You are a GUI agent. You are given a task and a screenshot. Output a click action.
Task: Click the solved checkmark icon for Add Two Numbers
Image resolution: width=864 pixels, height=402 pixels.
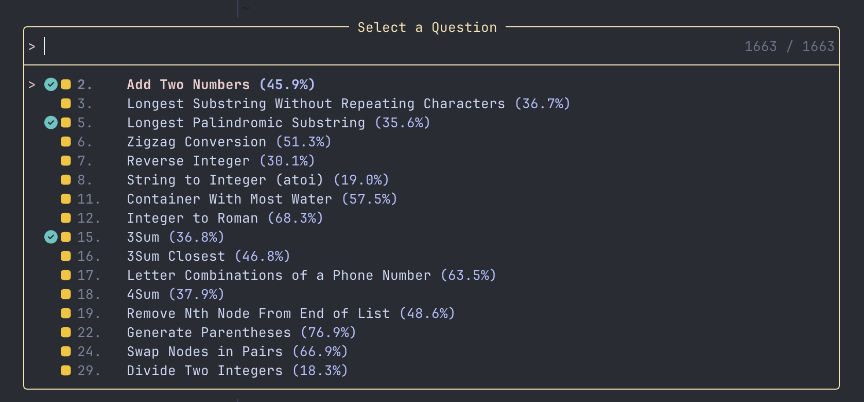(x=51, y=85)
